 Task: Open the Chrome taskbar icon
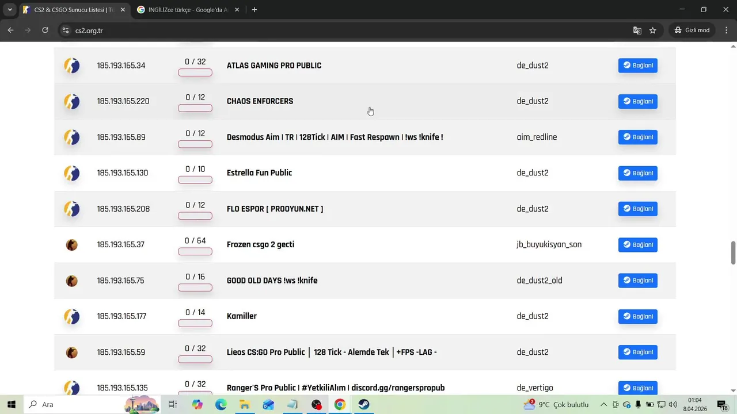pos(340,405)
